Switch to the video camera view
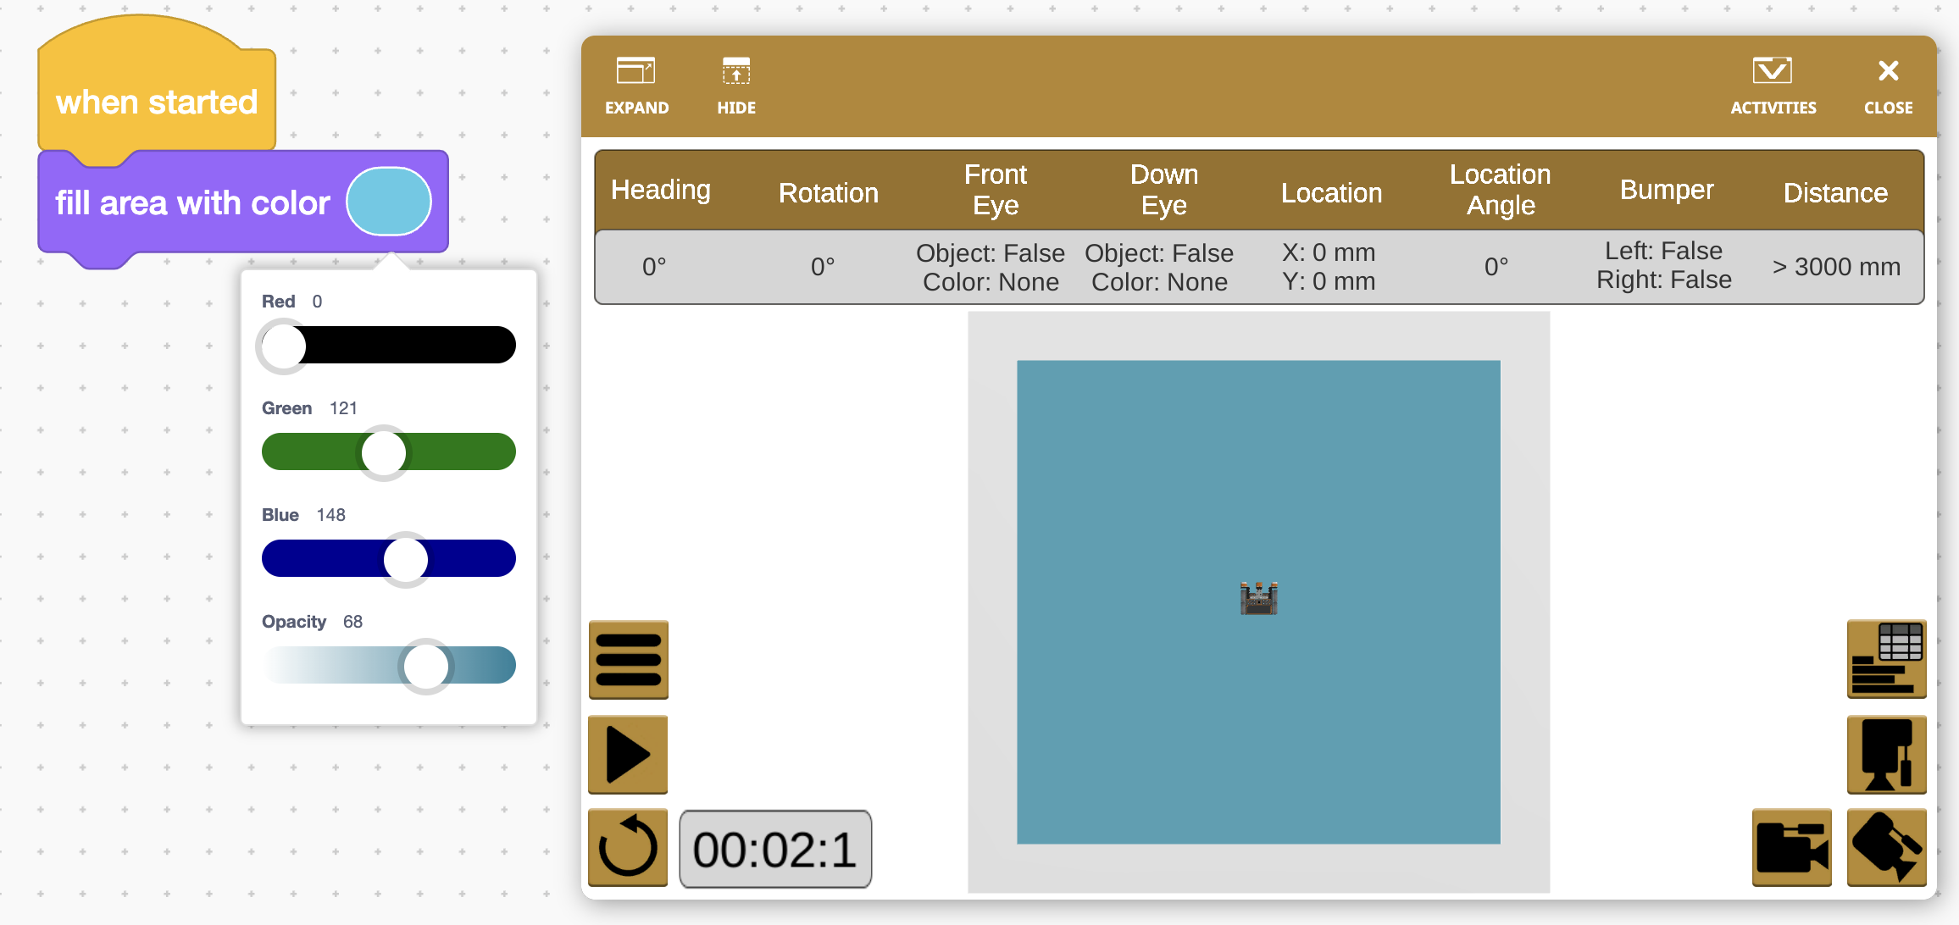Screen dimensions: 1959x925 pos(1791,847)
